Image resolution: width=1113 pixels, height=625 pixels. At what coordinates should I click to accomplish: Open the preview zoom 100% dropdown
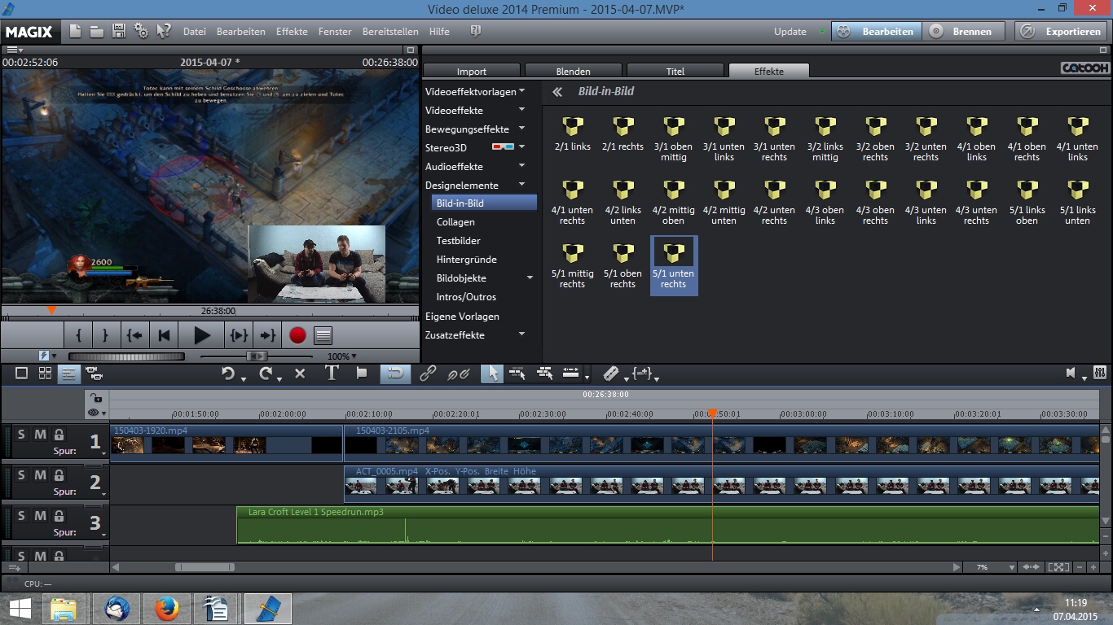tap(342, 356)
